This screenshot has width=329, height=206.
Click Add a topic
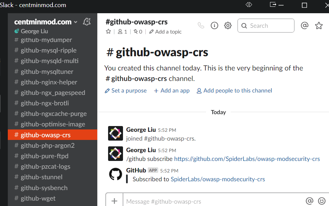pyautogui.click(x=165, y=32)
